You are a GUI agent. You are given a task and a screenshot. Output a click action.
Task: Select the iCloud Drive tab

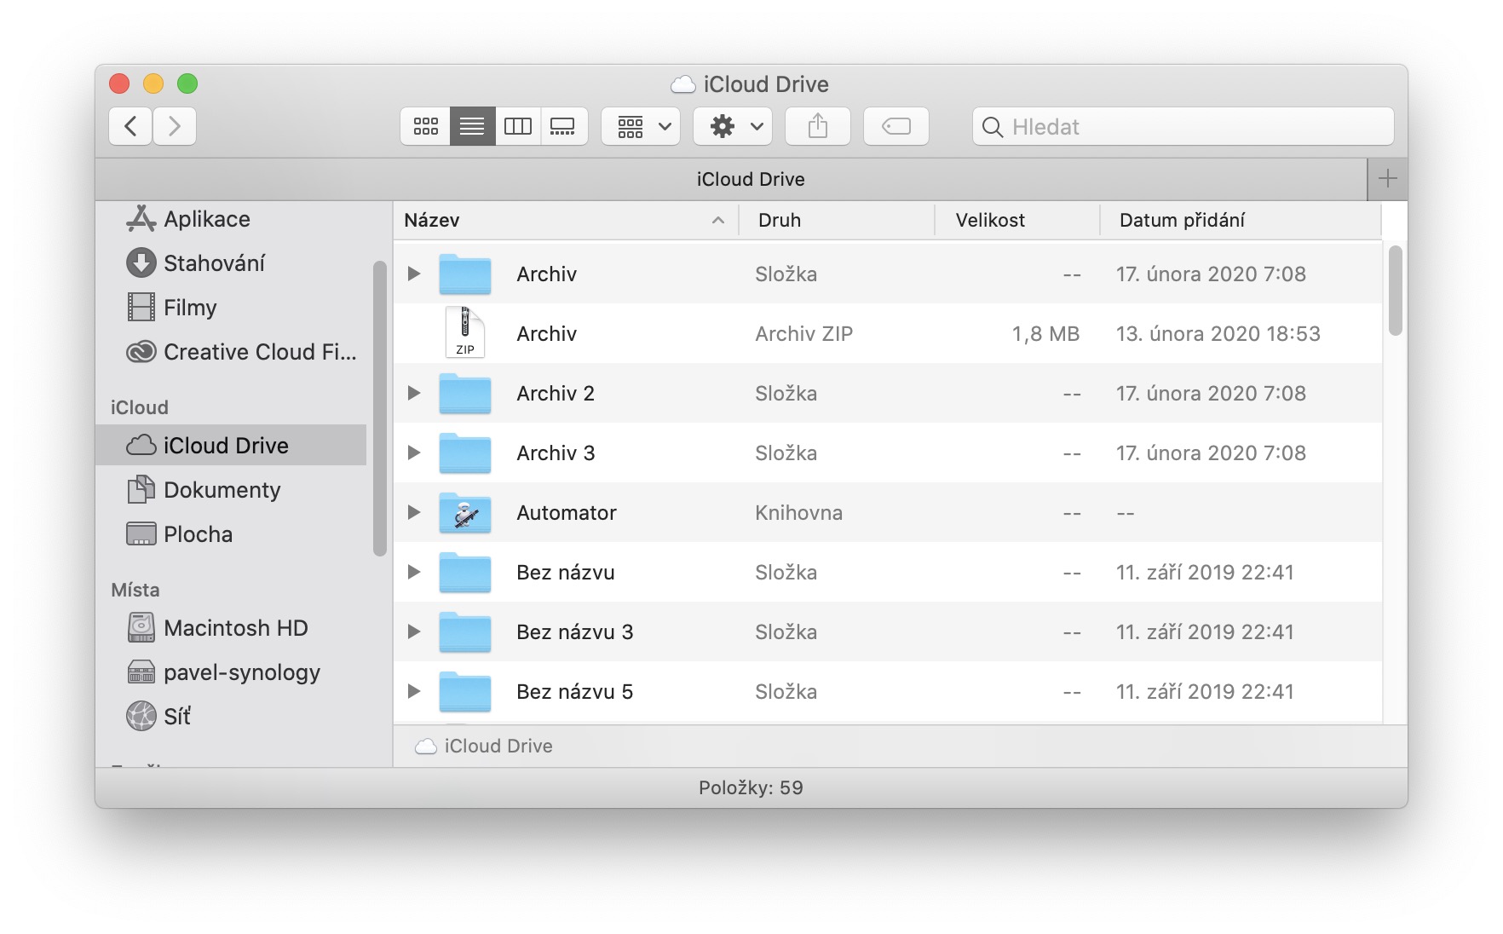coord(731,179)
